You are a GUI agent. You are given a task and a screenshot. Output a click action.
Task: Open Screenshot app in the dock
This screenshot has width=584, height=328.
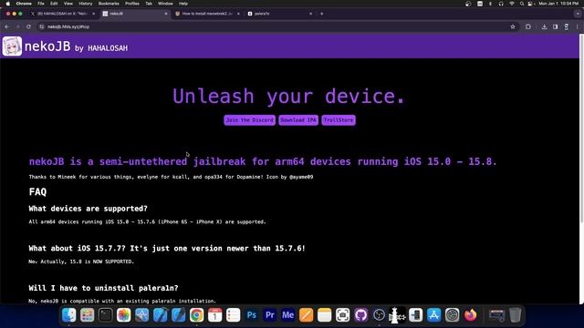point(343,315)
